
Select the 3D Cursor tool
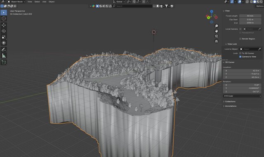click(x=4, y=18)
